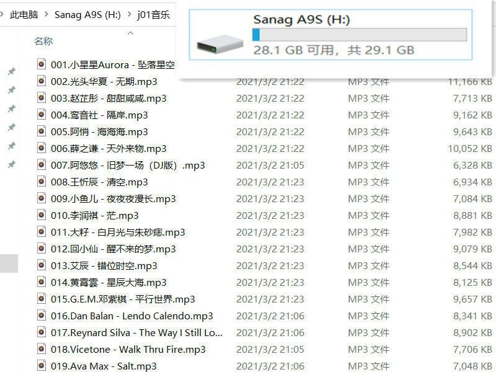Click the MP3 icon beside 001.小星星Aurora
Viewport: 496px width, 372px height.
tap(41, 64)
